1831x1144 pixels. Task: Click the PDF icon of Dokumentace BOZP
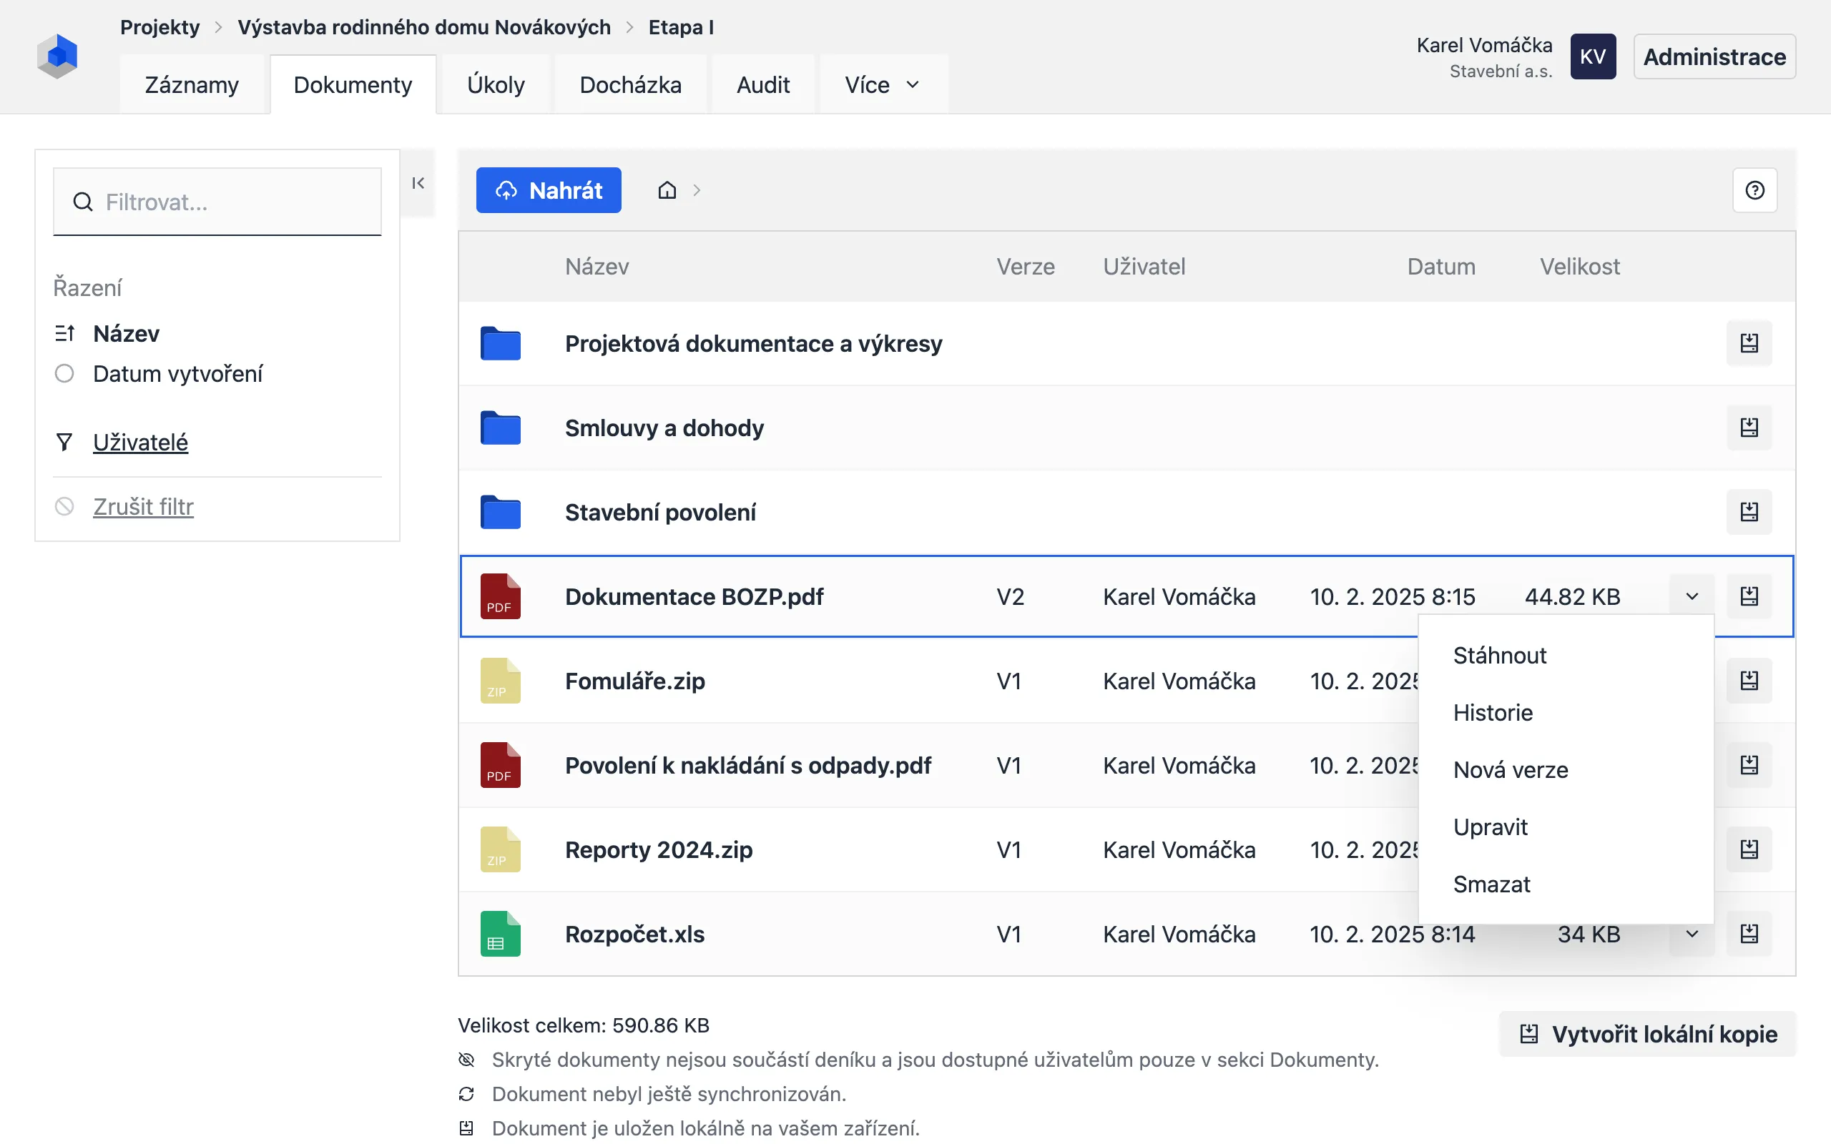[x=500, y=596]
